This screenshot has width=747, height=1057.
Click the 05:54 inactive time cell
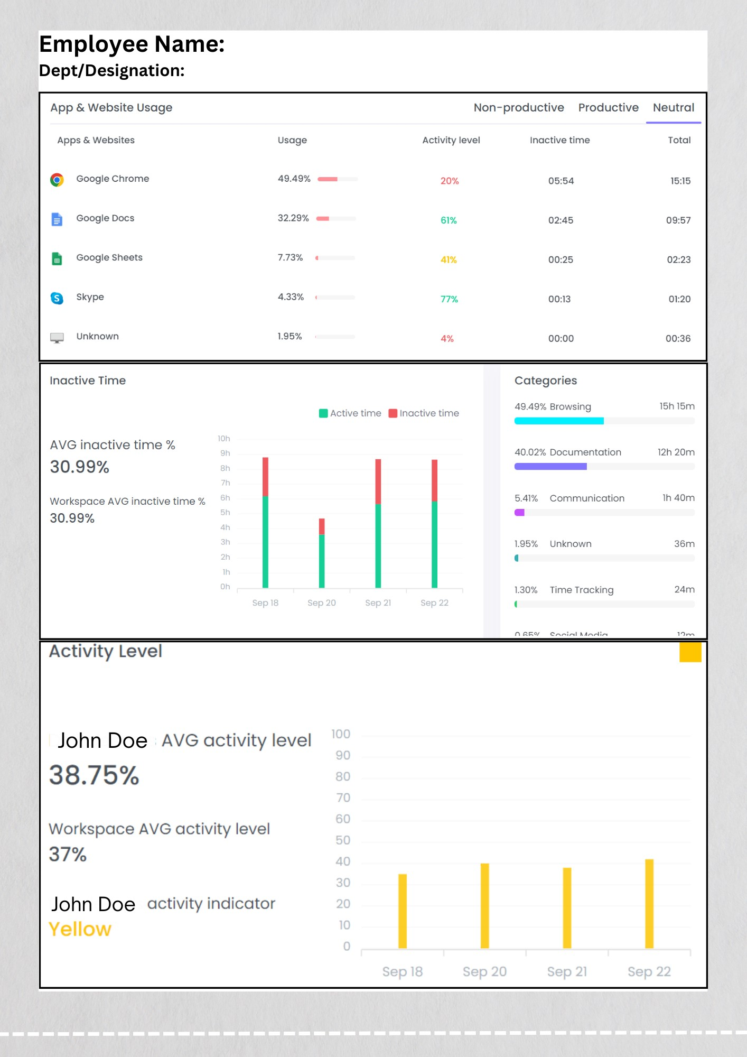561,181
